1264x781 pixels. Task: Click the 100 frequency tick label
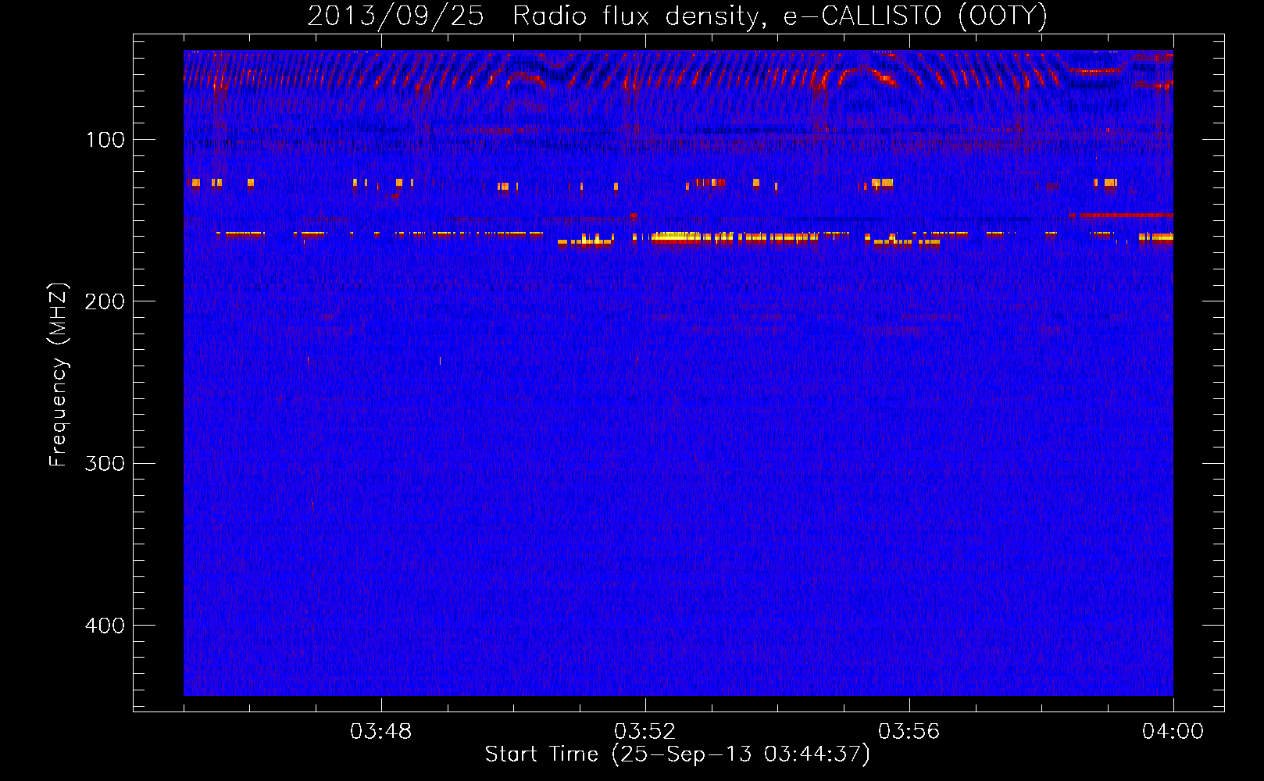(x=105, y=140)
